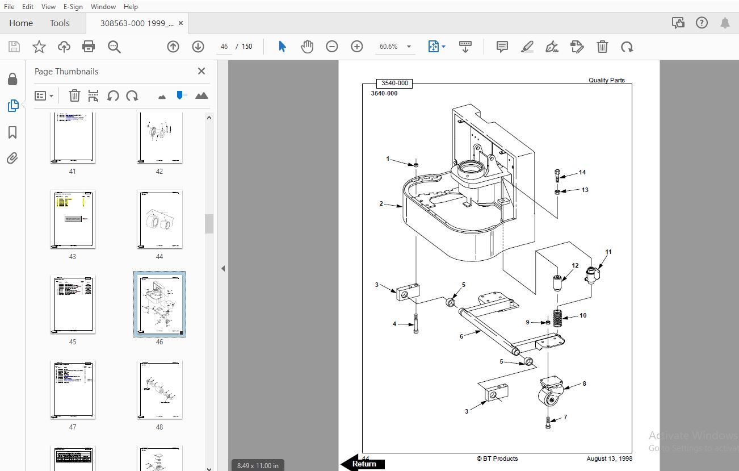The width and height of the screenshot is (739, 471).
Task: Collapse the left navigation pane arrow
Action: click(x=223, y=268)
